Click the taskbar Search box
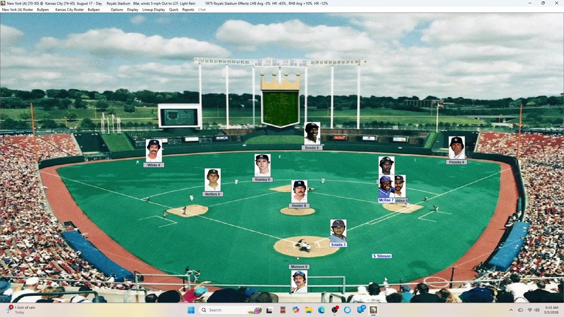Image resolution: width=564 pixels, height=317 pixels. tap(230, 310)
